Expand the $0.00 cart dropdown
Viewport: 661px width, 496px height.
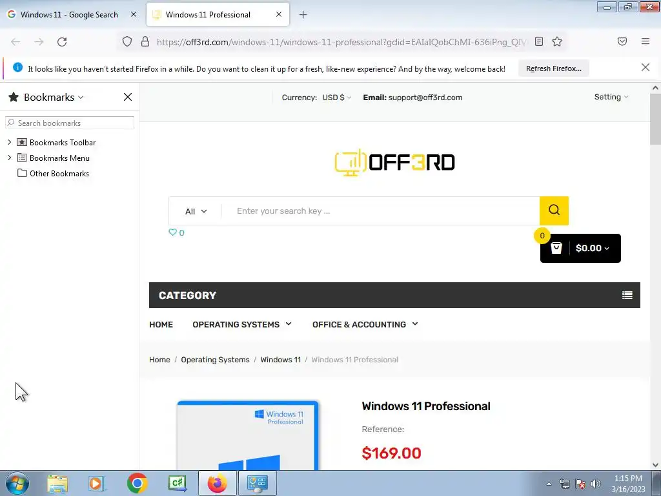593,248
